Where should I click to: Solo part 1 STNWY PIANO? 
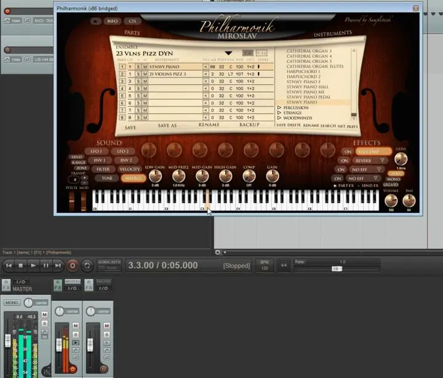pos(138,67)
